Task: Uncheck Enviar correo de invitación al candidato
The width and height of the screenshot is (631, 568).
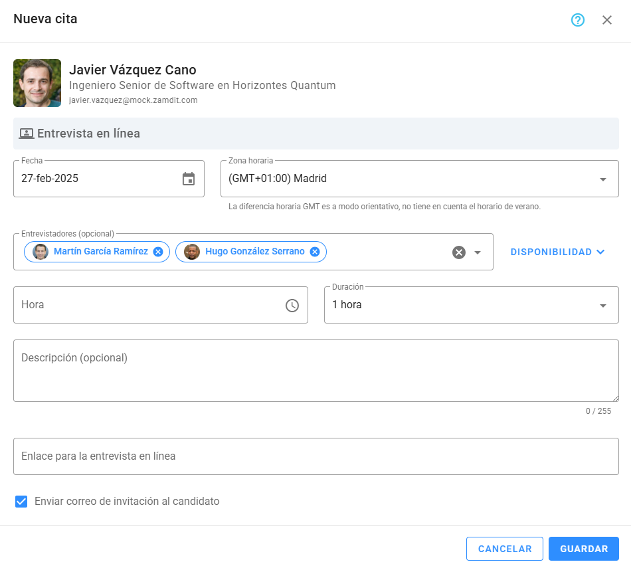Action: tap(21, 502)
